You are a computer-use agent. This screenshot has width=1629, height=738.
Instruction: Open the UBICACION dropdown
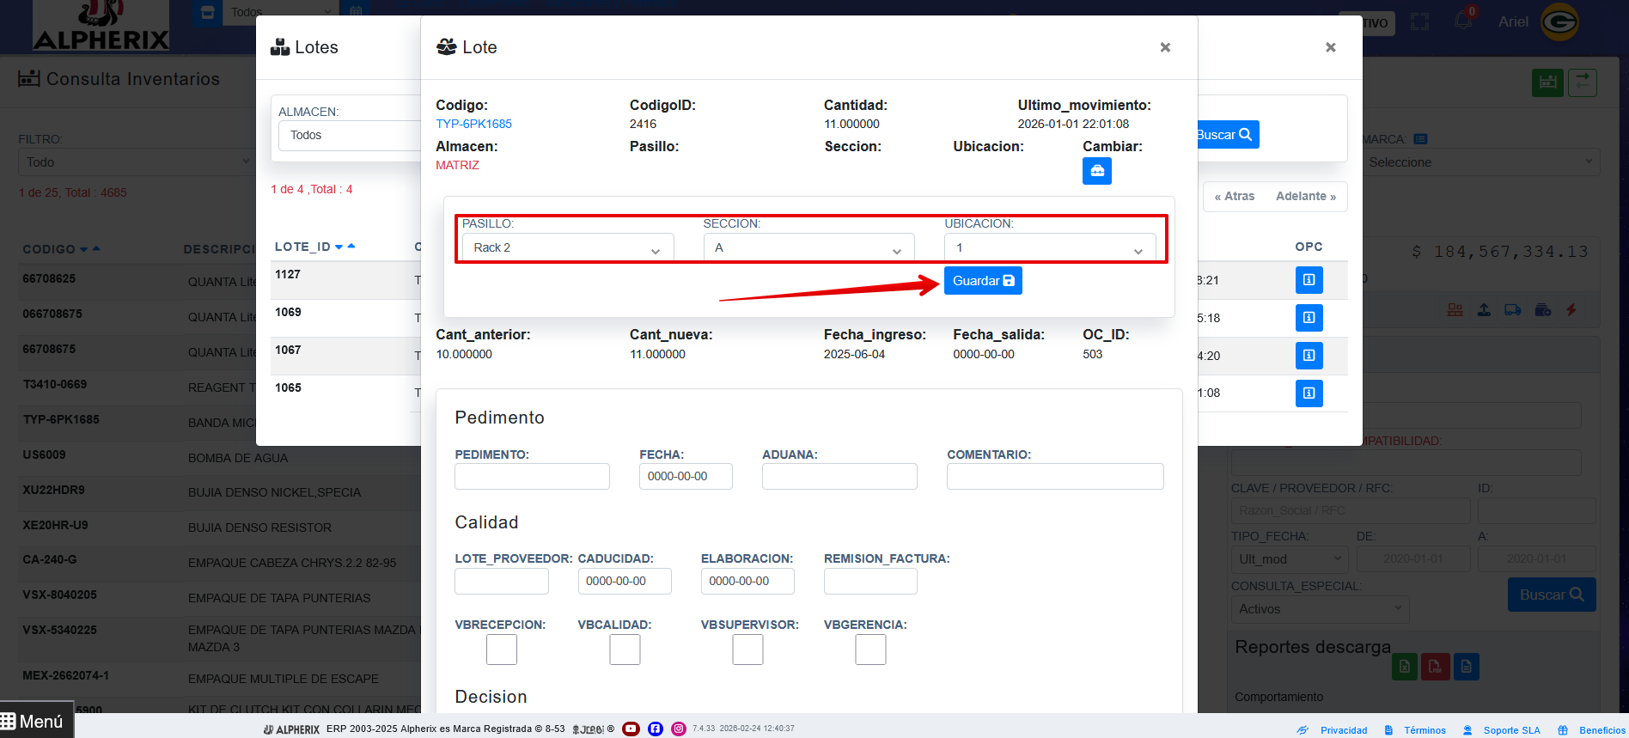tap(1049, 247)
